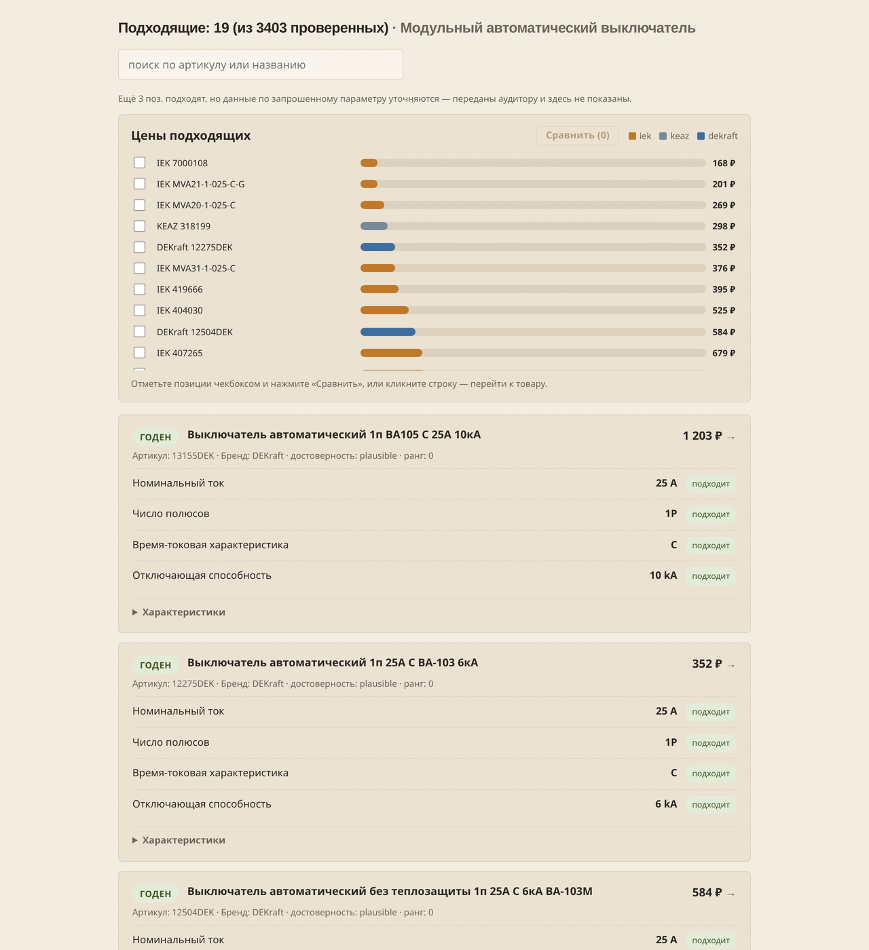869x950 pixels.
Task: Open the DEKraft 12275DEK chart row label
Action: (195, 247)
